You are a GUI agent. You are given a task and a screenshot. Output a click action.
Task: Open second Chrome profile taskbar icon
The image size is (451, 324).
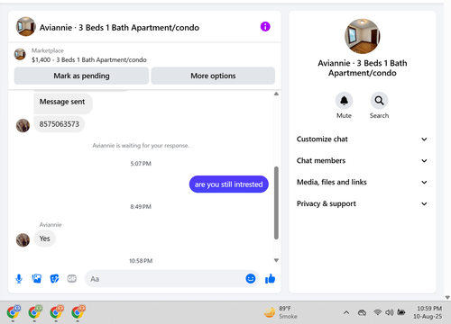click(35, 312)
